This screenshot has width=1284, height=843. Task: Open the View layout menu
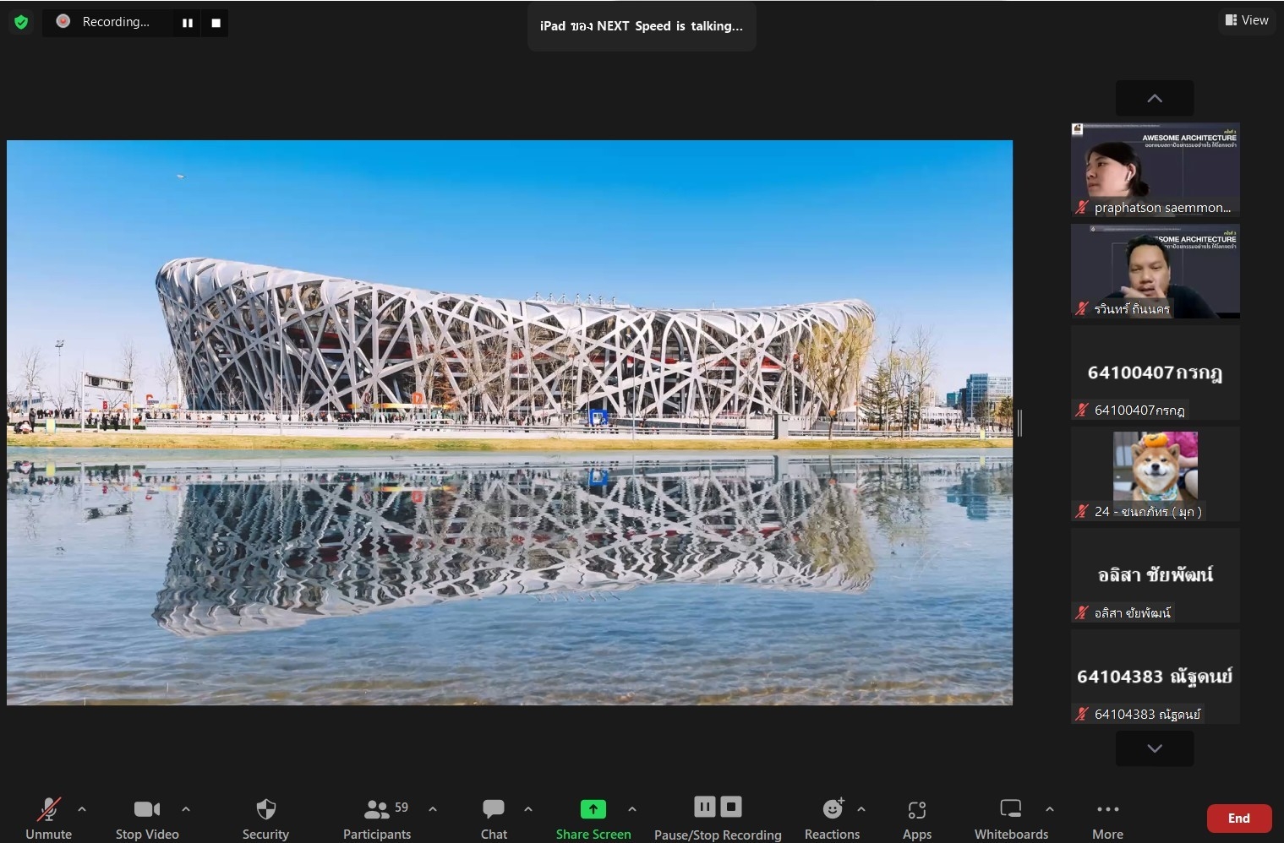coord(1247,19)
